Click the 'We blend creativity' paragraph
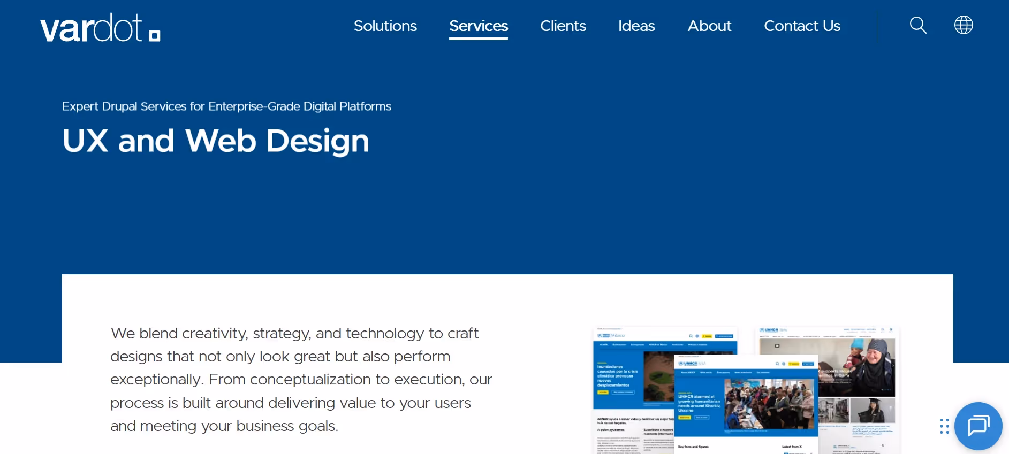Screen dimensions: 1009x454 coord(301,380)
